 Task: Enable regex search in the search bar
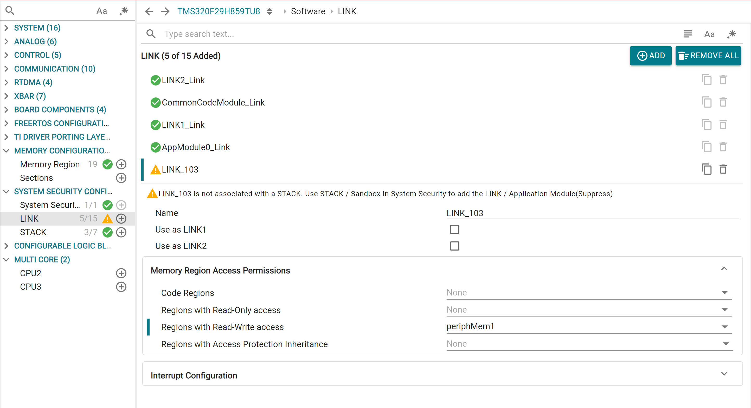click(x=732, y=34)
